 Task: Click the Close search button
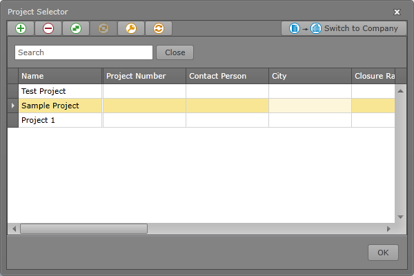pos(175,52)
